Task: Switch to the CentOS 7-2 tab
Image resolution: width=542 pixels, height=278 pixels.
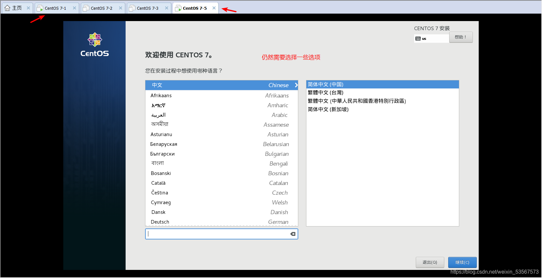Action: point(103,8)
